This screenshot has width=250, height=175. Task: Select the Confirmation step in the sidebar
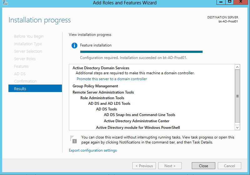25,81
